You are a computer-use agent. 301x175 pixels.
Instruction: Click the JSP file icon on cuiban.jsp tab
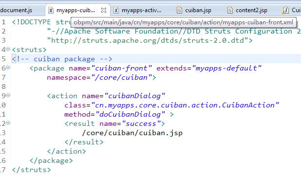click(x=179, y=10)
